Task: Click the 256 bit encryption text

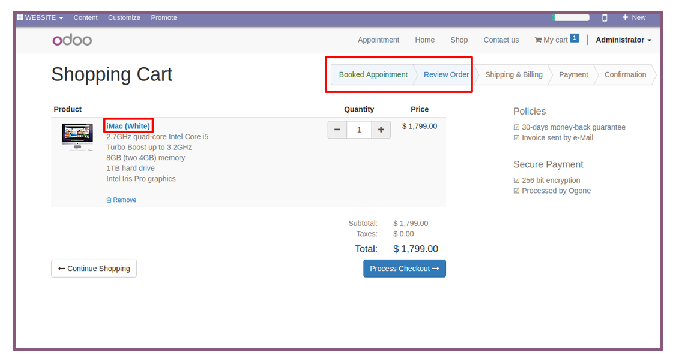Action: coord(551,180)
